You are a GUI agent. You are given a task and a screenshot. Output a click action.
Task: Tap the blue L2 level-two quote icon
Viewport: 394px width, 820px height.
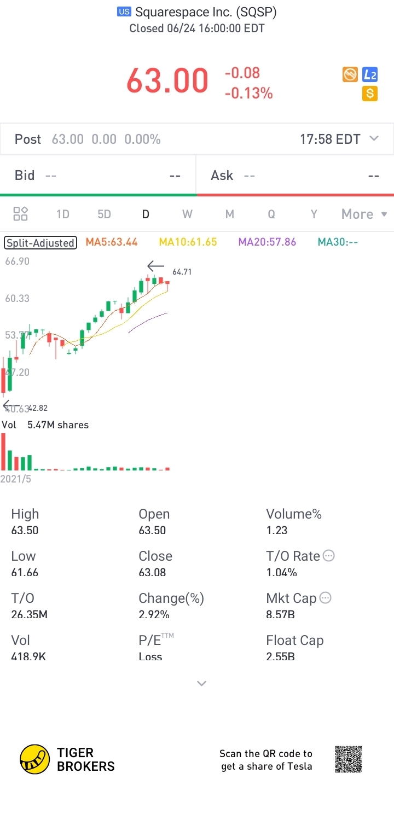click(x=370, y=75)
